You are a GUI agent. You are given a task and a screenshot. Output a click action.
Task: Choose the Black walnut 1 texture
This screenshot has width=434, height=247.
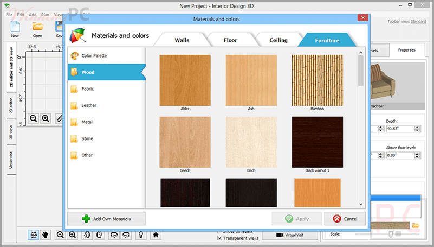tap(317, 142)
